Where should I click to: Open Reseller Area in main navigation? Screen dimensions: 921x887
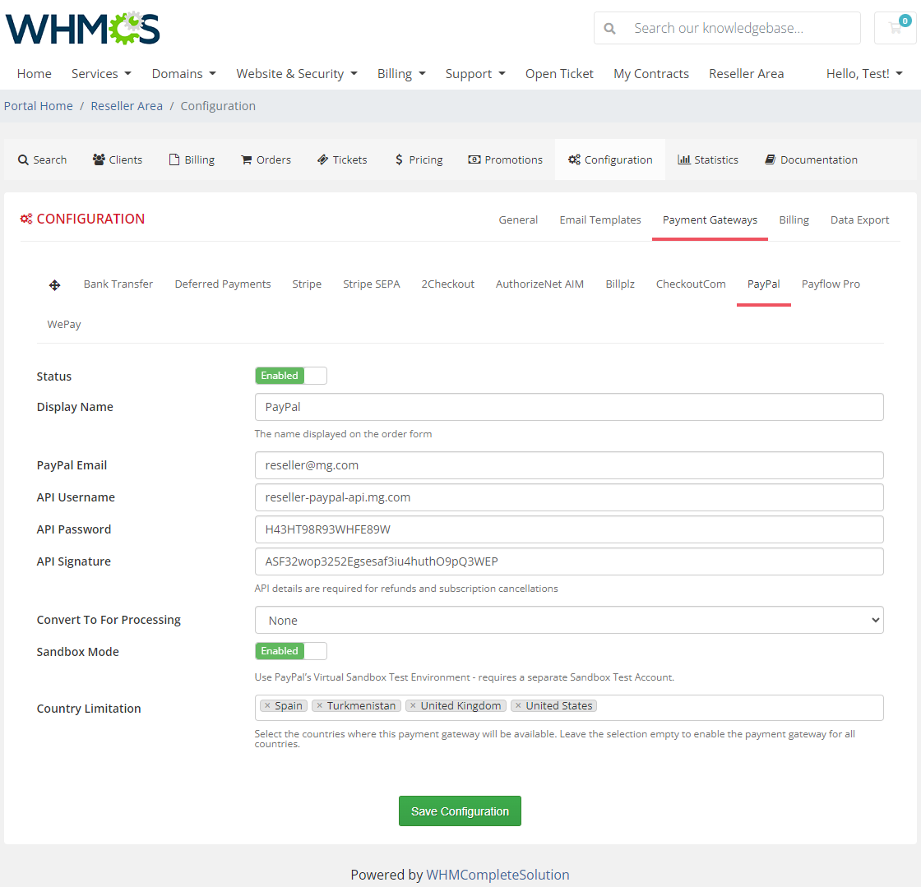point(746,74)
